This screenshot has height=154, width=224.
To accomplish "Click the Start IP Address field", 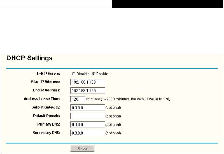I will click(x=88, y=82).
